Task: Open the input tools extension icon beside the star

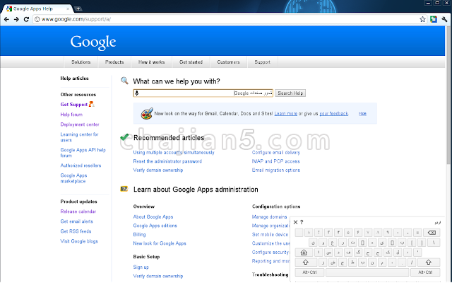Action: pyautogui.click(x=434, y=19)
